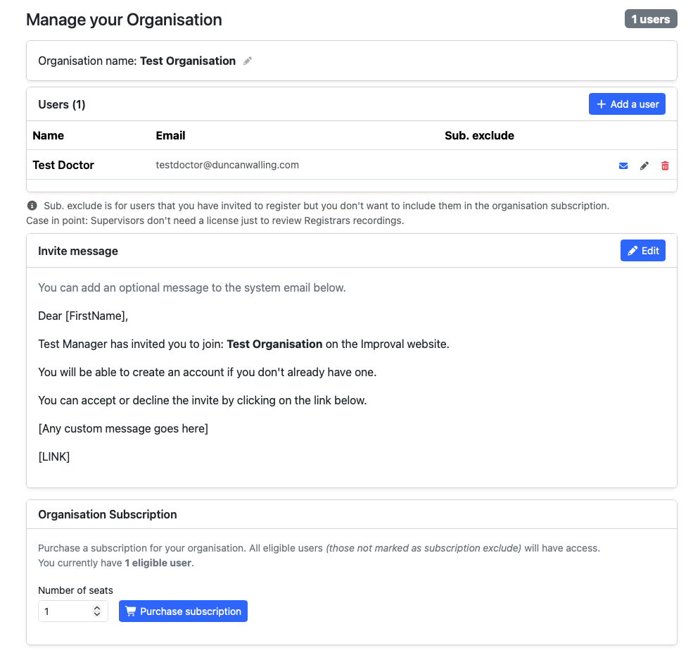Click the info icon beside Sub. exclude note

(32, 206)
